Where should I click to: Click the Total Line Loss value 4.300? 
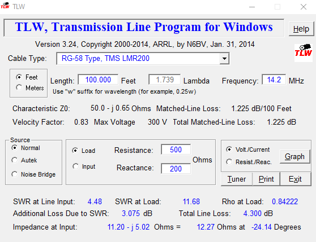pos(253,213)
